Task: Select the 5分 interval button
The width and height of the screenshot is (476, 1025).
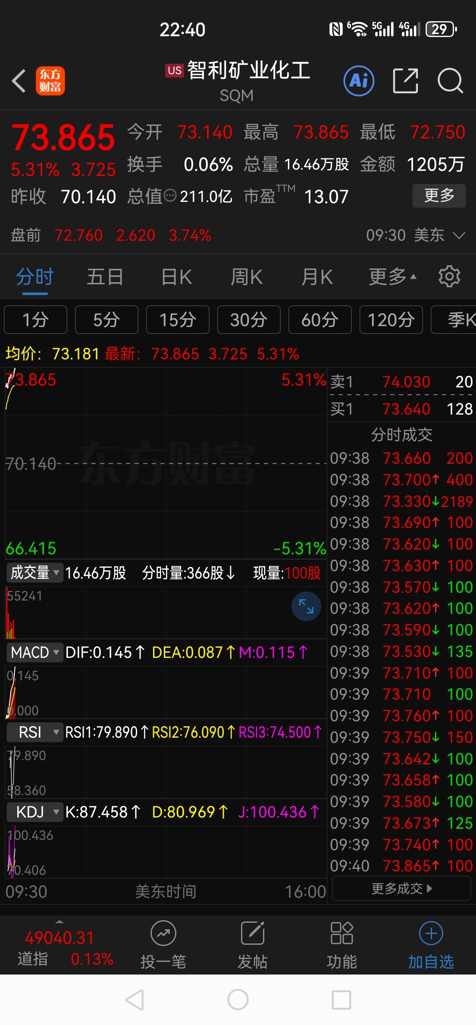Action: click(106, 320)
